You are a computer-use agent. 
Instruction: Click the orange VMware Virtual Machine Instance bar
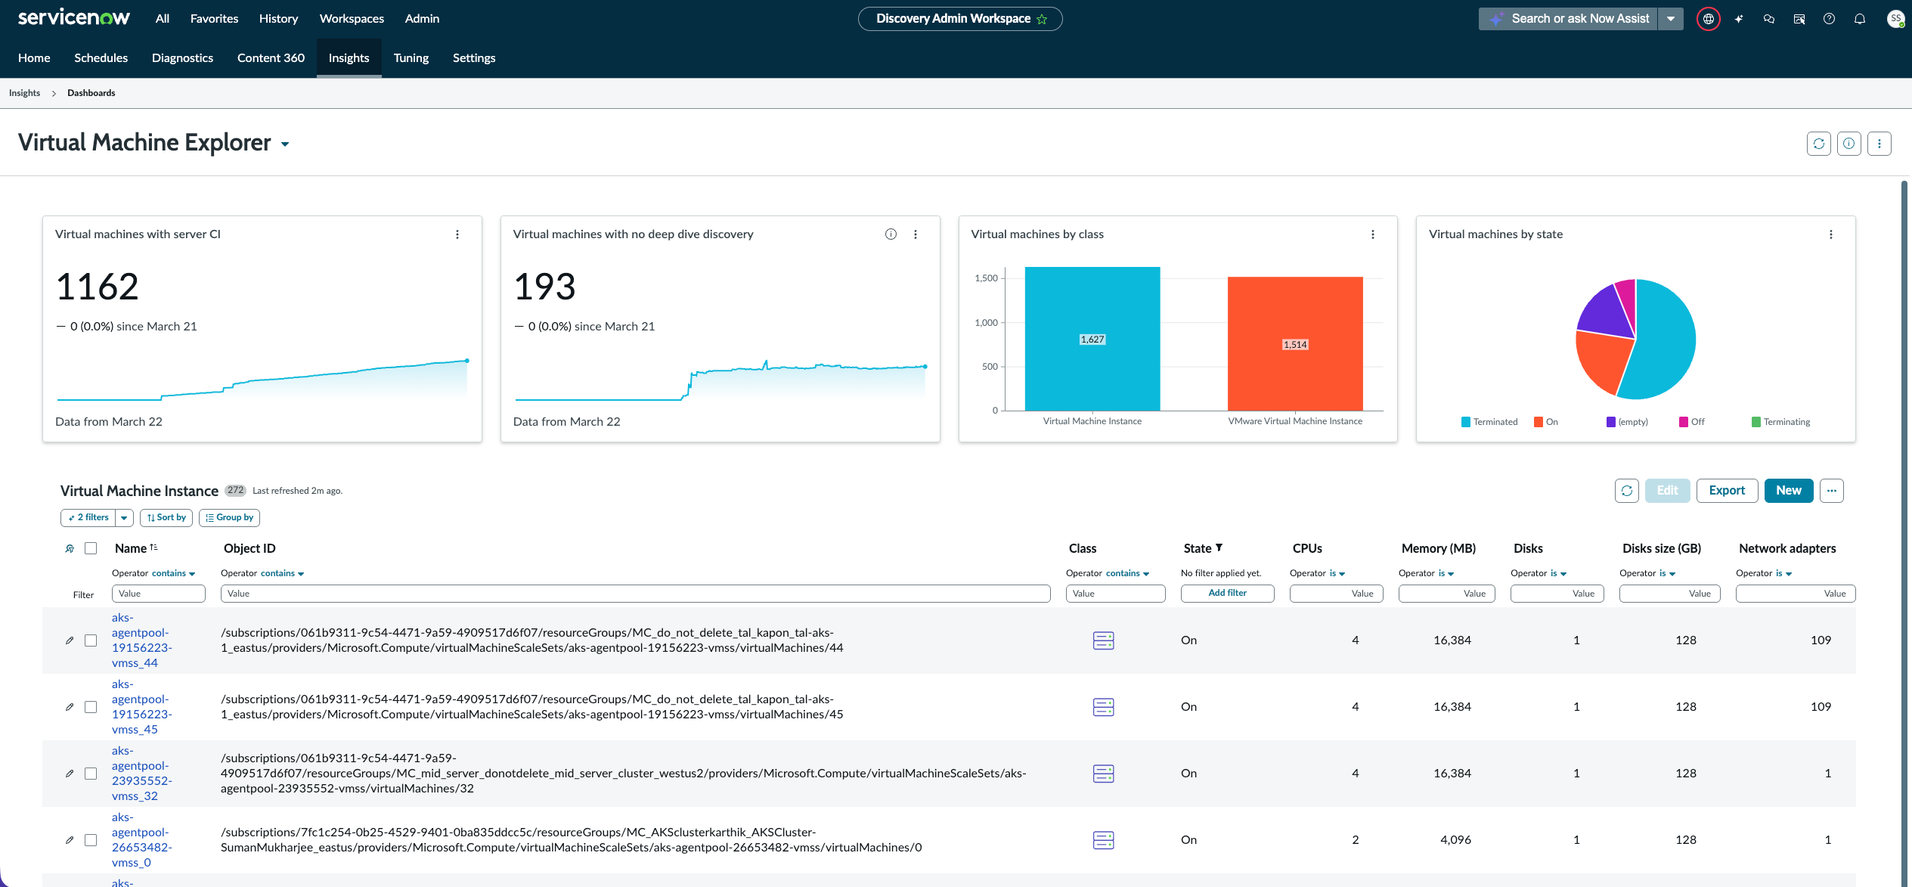point(1295,344)
